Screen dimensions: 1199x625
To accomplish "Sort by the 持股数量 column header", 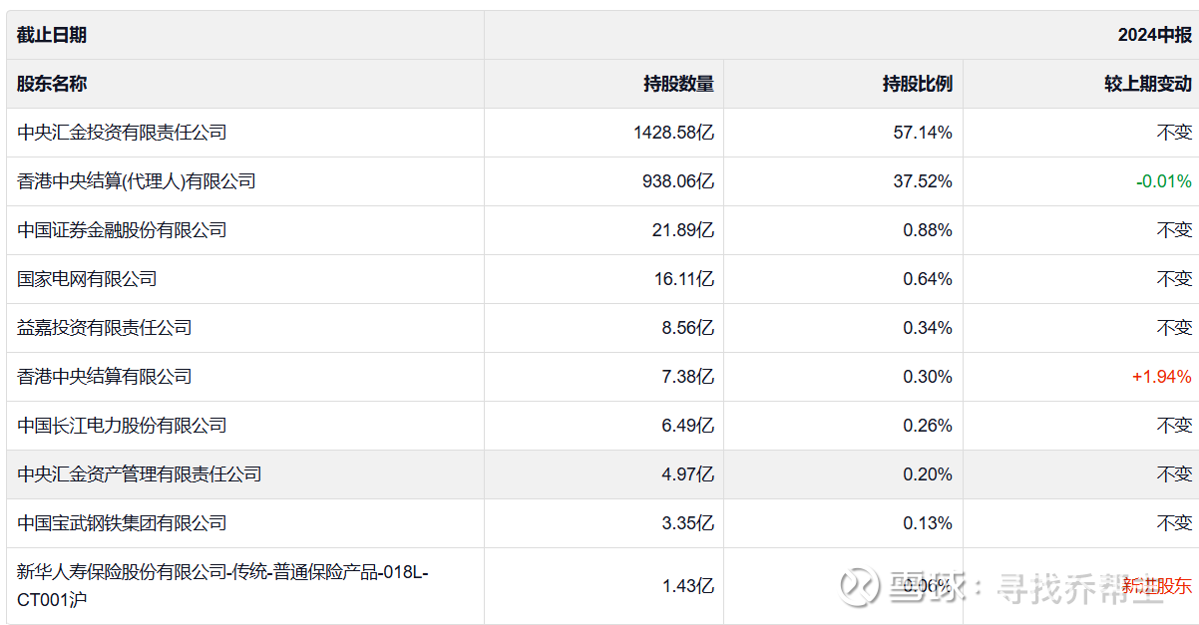I will tap(678, 84).
